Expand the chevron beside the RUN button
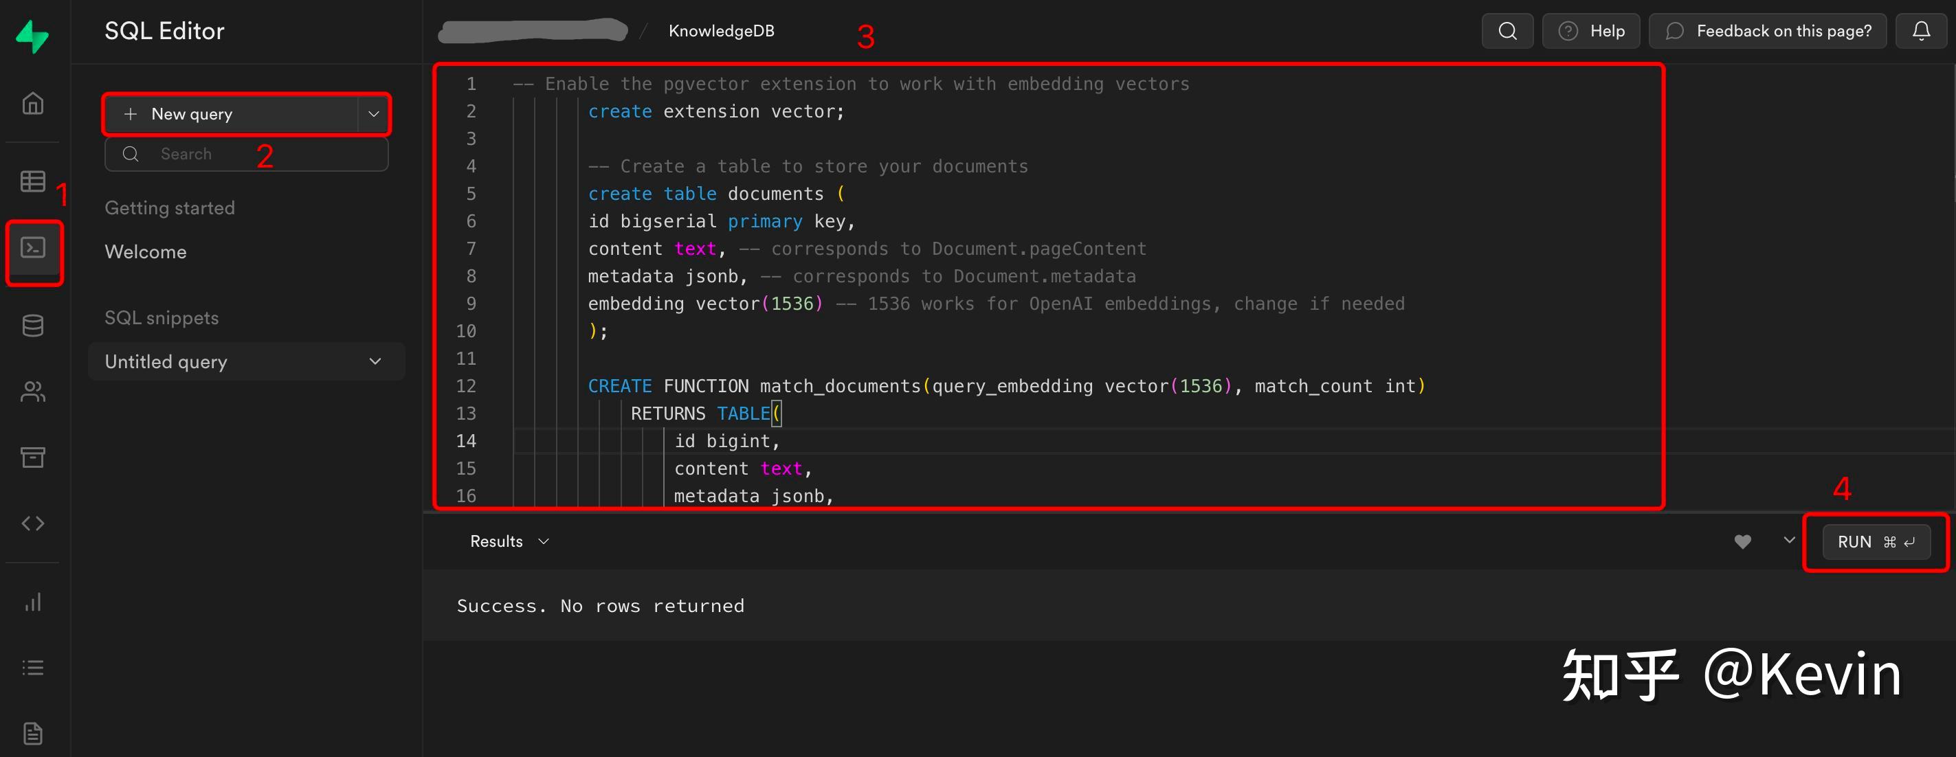The image size is (1956, 757). point(1789,540)
